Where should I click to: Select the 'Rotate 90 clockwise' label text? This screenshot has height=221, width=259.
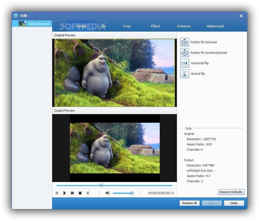point(204,42)
